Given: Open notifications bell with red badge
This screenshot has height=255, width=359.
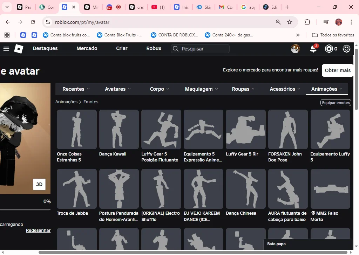Looking at the screenshot, I should pyautogui.click(x=313, y=48).
